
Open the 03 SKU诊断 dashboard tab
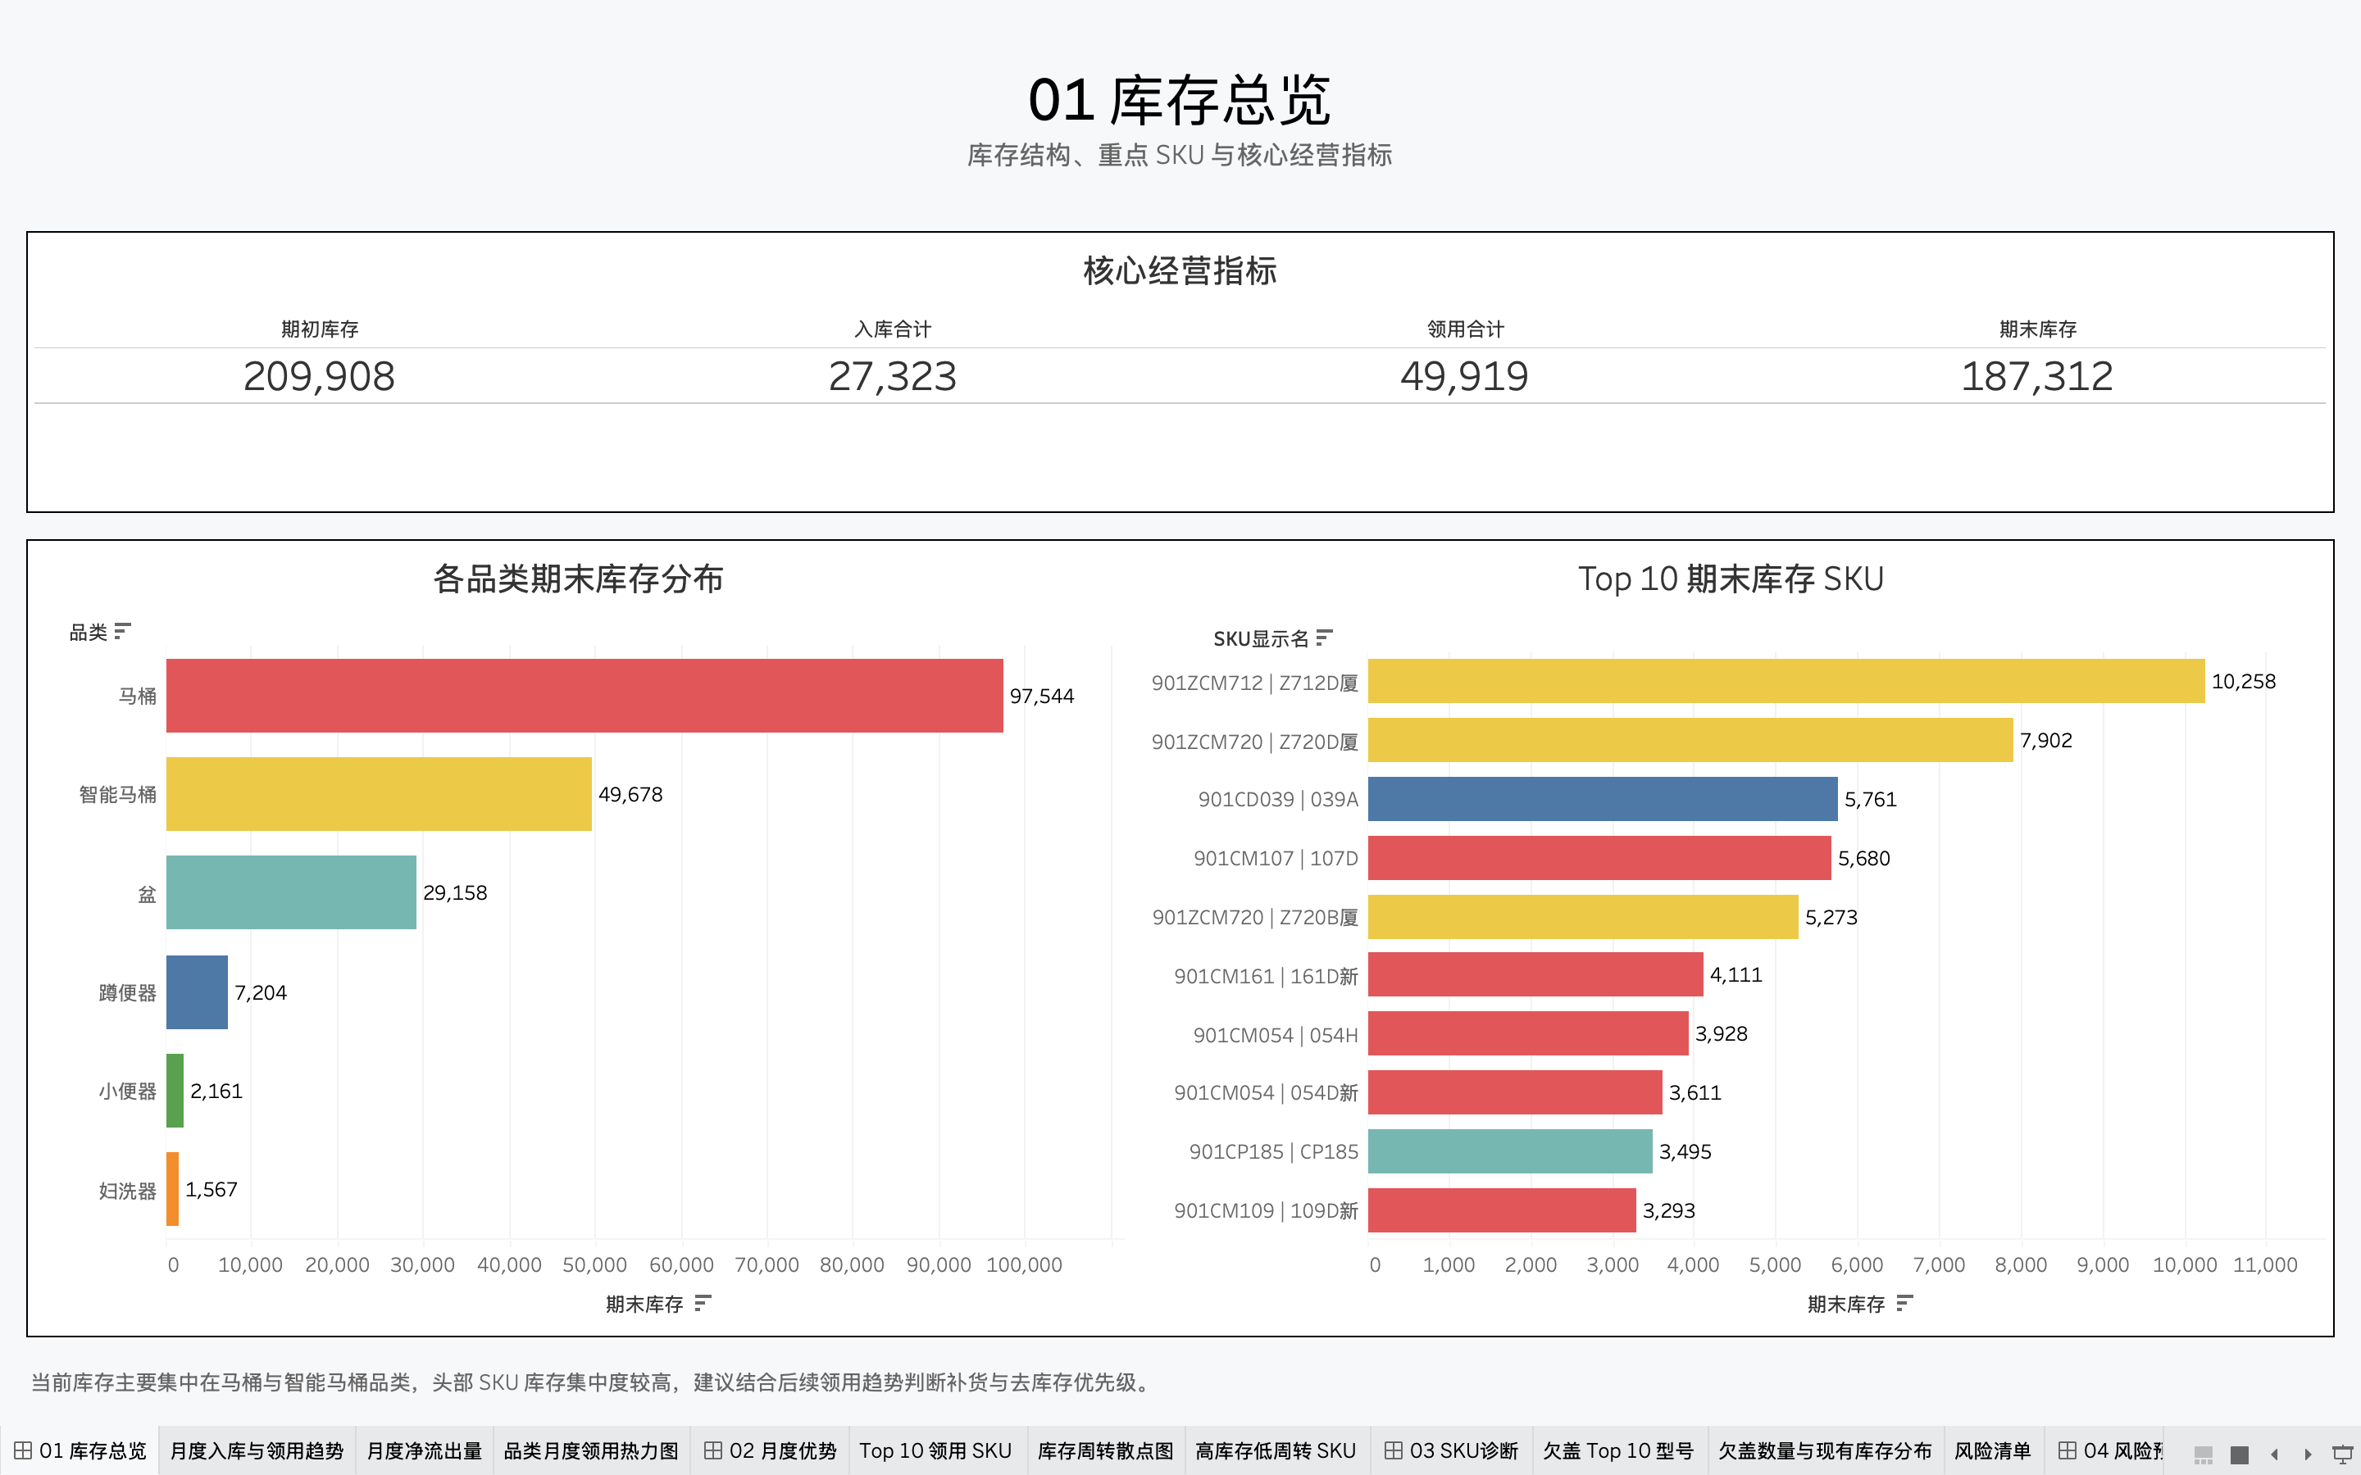[1452, 1450]
